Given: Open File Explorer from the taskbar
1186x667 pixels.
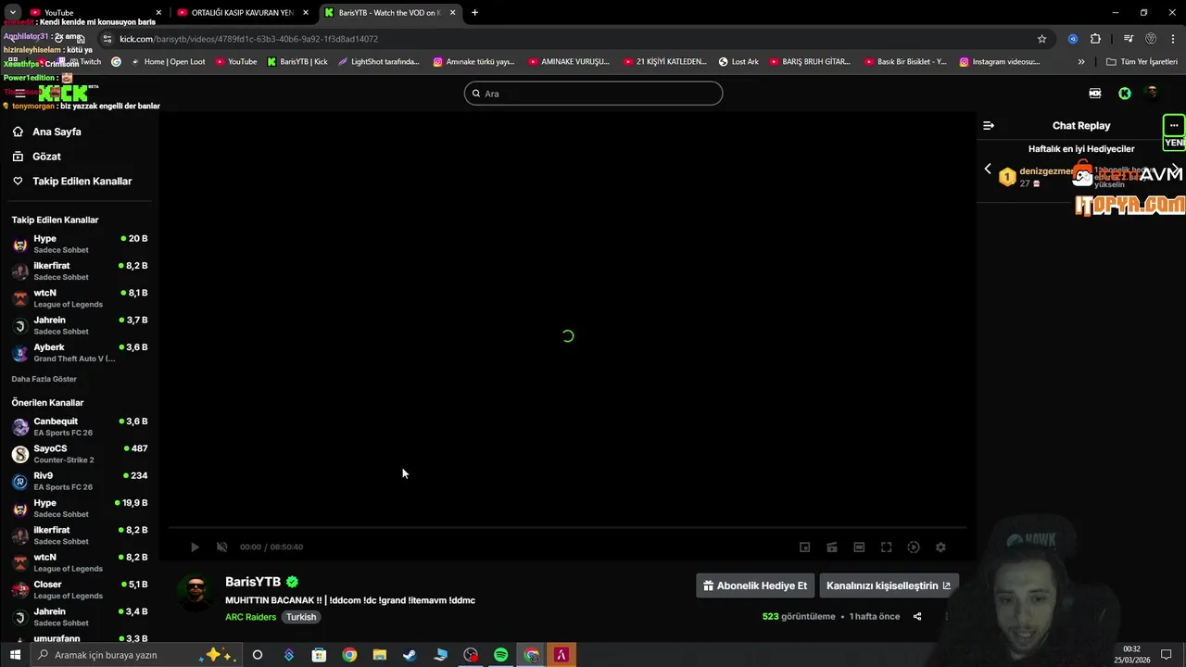Looking at the screenshot, I should coord(380,655).
